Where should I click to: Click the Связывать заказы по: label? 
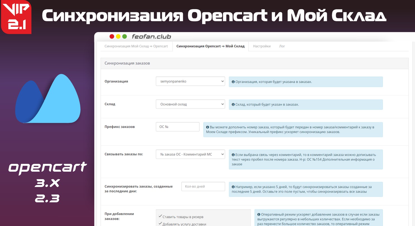(x=124, y=154)
